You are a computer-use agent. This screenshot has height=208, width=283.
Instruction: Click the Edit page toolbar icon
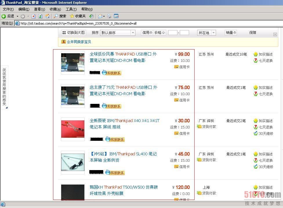coord(116,16)
